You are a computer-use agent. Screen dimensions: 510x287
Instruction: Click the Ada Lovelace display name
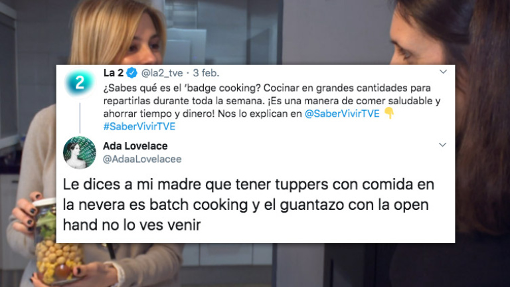(135, 145)
